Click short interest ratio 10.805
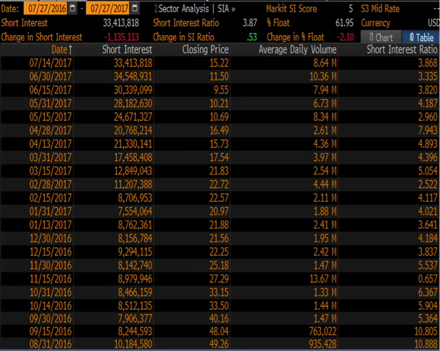The width and height of the screenshot is (440, 351). (x=426, y=331)
